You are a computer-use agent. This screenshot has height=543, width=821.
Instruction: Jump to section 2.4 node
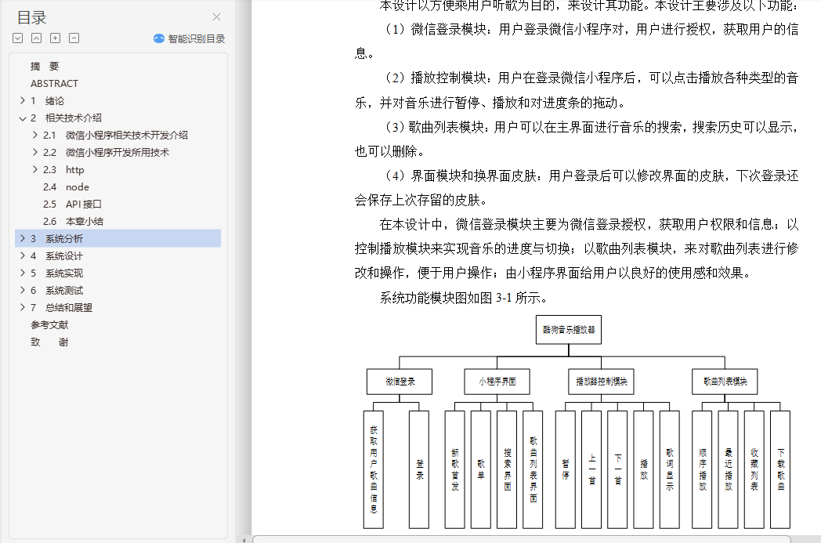66,187
